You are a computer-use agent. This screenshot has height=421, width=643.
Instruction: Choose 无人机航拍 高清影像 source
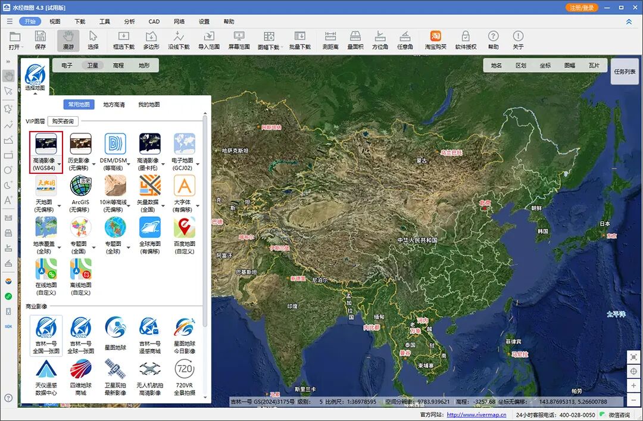[x=149, y=378]
